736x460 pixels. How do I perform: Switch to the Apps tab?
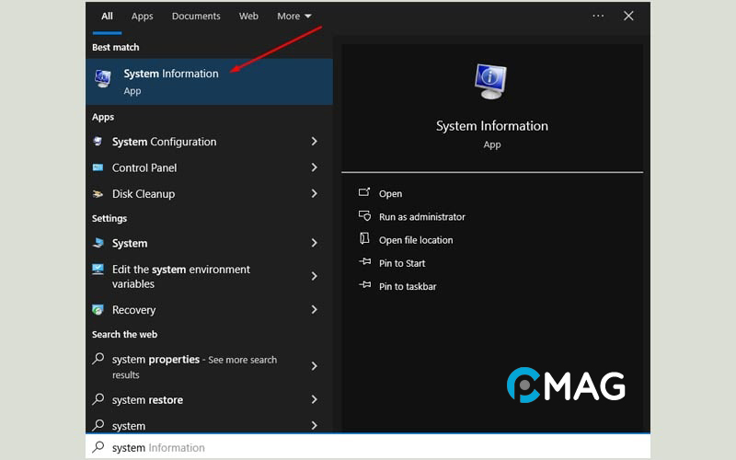(x=142, y=16)
